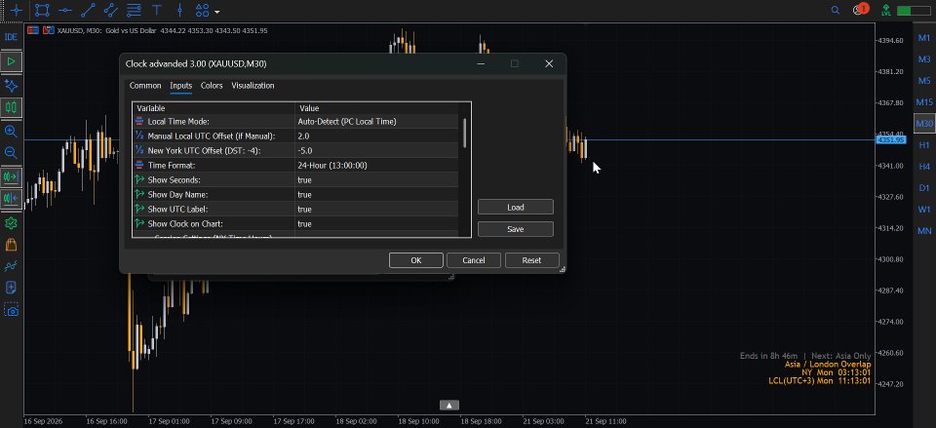Viewport: 936px width, 428px height.
Task: Switch timeframe to M15
Action: (x=924, y=102)
